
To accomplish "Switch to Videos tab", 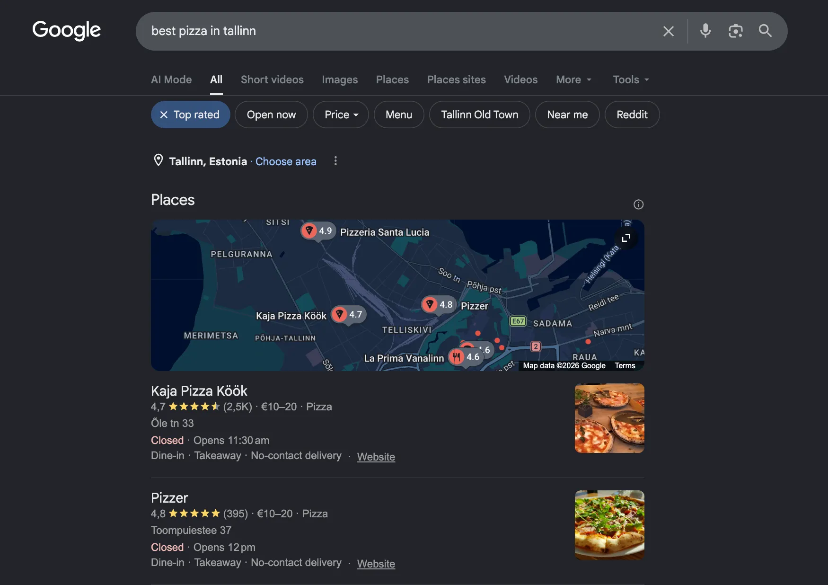I will 520,80.
